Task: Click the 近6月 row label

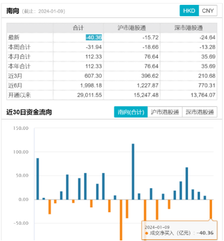Action: point(15,85)
